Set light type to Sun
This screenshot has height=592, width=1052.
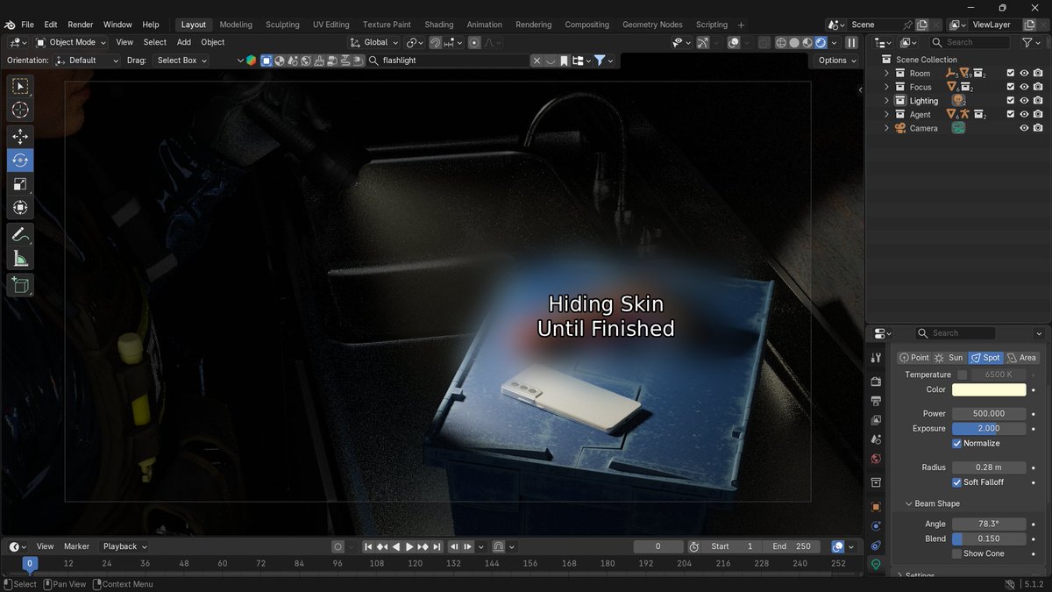[949, 358]
